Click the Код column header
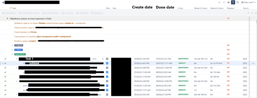The width and height of the screenshot is (257, 98). (x=114, y=8)
